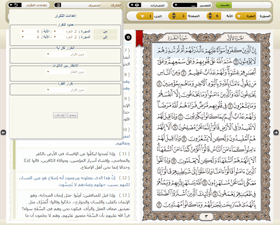The image size is (280, 225).
Task: Open the إلى row الآية dropdown
Action: click(30, 37)
